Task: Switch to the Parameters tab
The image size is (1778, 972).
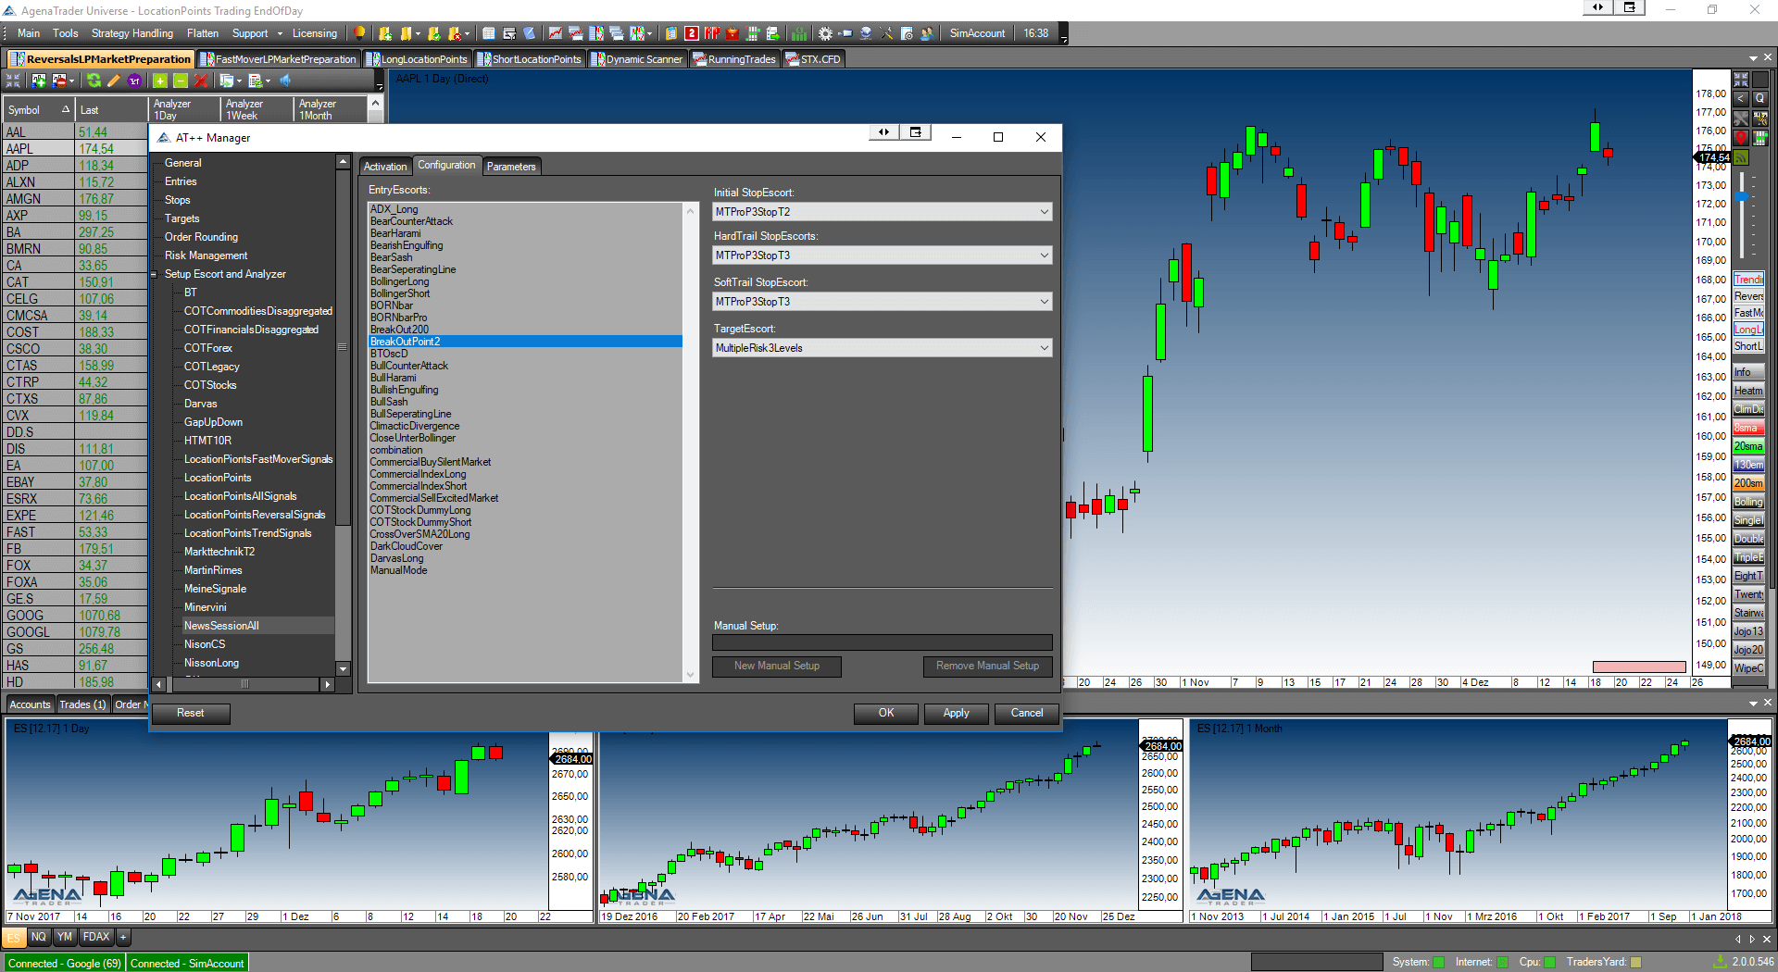Action: (511, 167)
